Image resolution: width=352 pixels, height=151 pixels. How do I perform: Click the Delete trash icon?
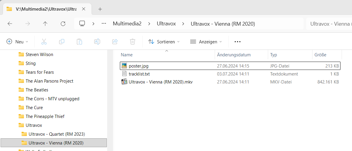click(x=133, y=42)
